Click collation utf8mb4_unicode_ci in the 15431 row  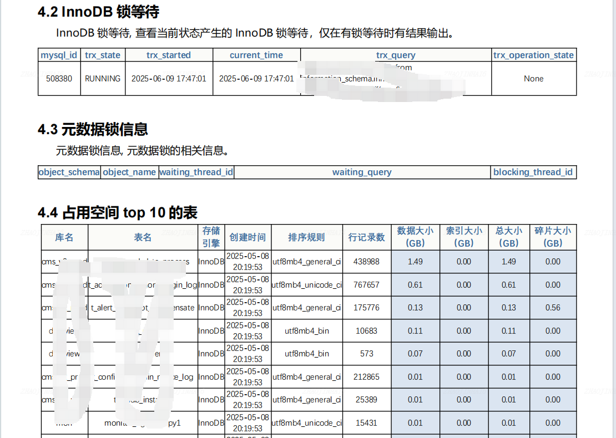click(x=306, y=422)
